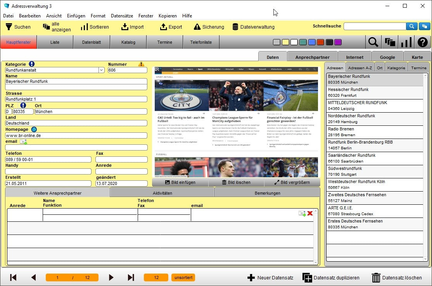
Task: Click the email send icon beside email label
Action: pos(23,142)
